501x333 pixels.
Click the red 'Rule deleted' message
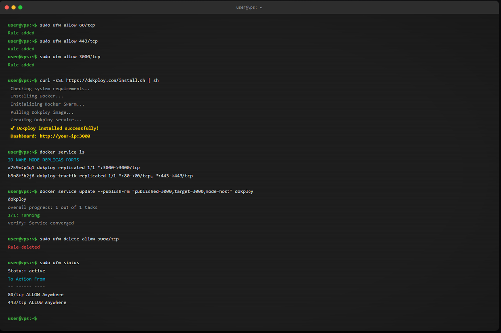[x=23, y=247]
